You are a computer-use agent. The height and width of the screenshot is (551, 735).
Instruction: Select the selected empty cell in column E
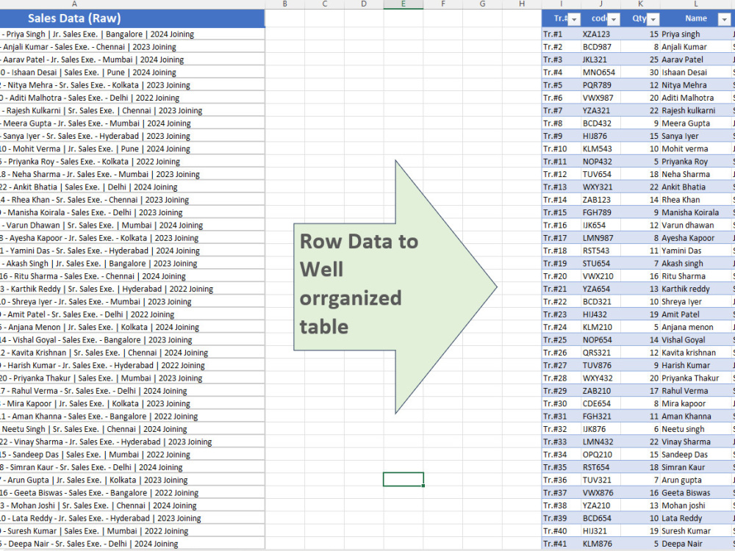[x=403, y=479]
